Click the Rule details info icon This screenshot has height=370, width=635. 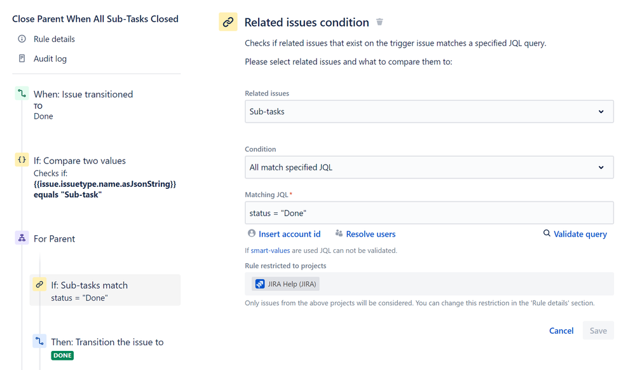pyautogui.click(x=22, y=39)
